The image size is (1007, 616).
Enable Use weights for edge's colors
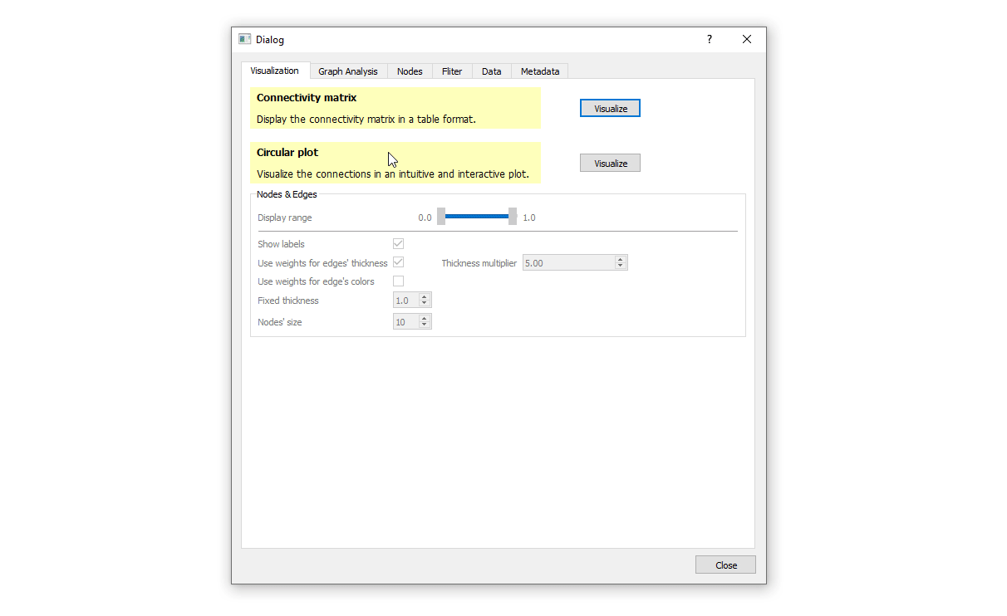[x=398, y=281]
